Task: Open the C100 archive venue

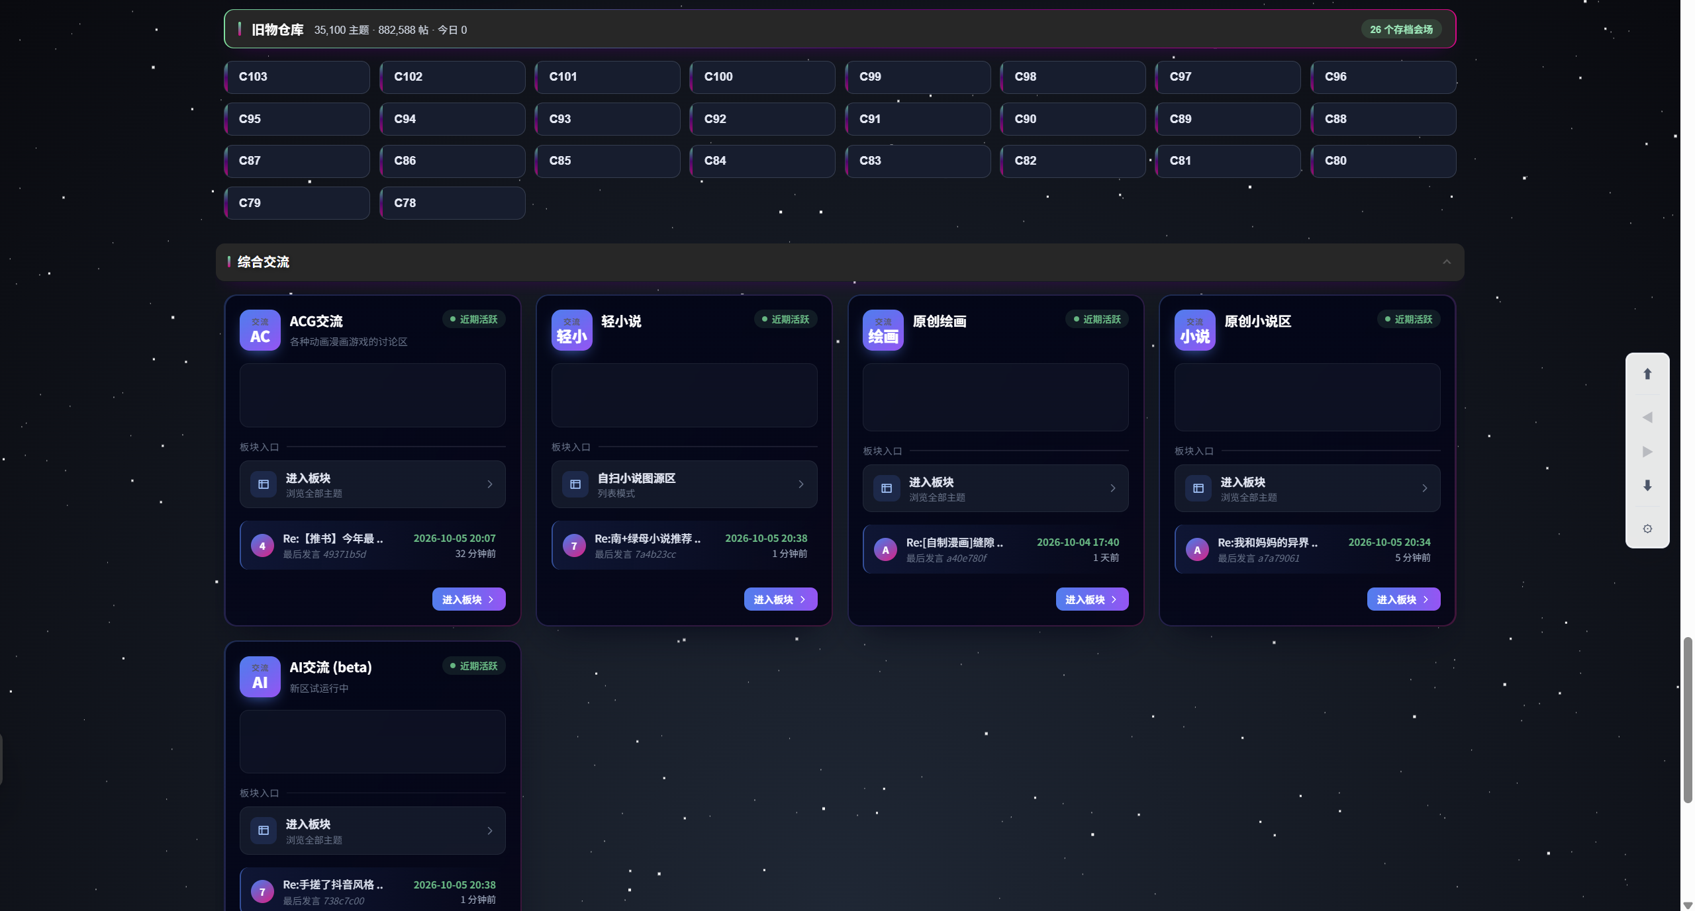Action: (763, 77)
